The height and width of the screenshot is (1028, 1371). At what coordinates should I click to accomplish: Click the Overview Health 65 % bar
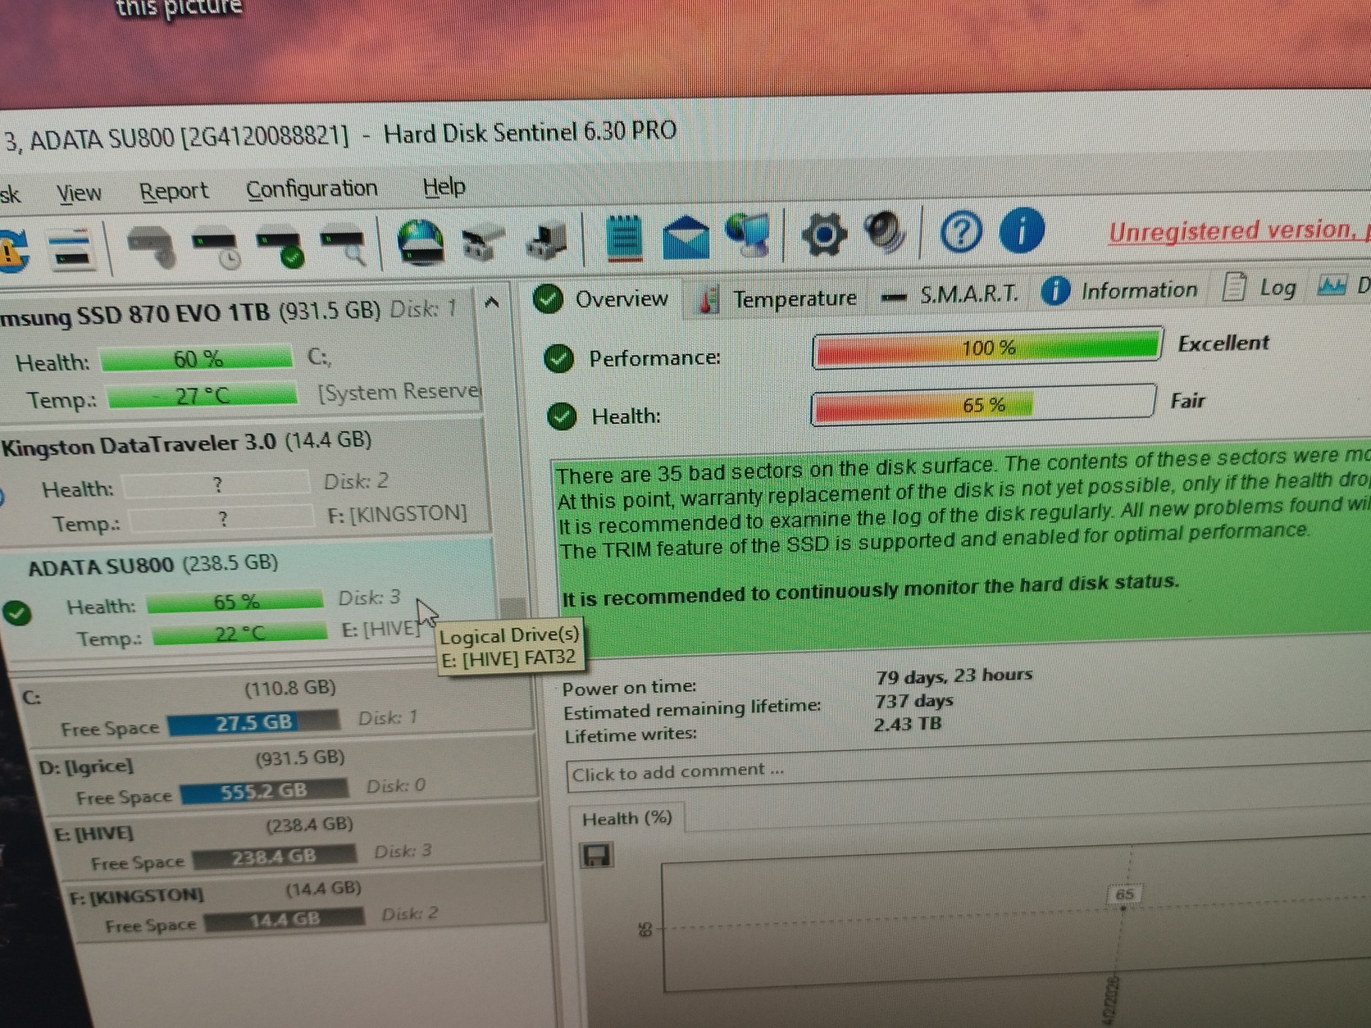click(x=982, y=405)
